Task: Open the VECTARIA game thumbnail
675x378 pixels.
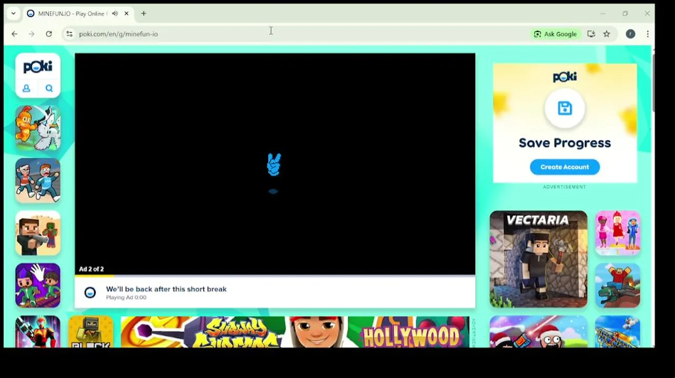Action: tap(538, 259)
